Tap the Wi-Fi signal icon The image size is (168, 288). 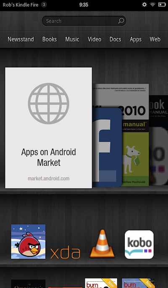[152, 5]
